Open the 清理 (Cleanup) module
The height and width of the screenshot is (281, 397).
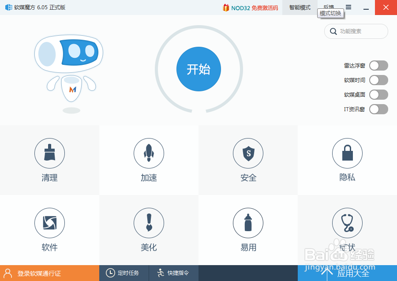click(49, 154)
